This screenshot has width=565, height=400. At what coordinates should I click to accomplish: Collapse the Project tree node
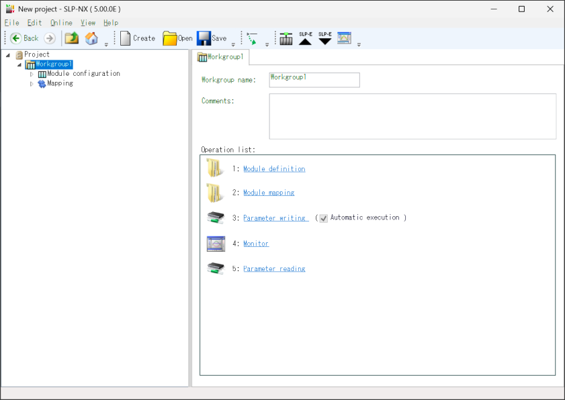point(8,55)
